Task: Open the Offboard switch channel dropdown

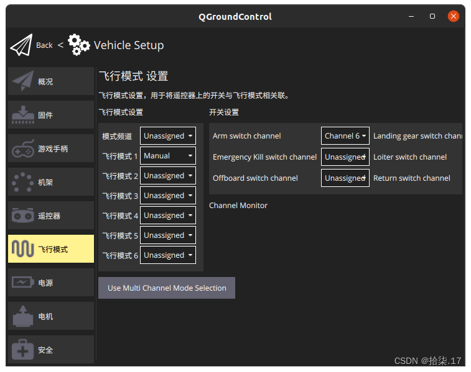Action: click(345, 178)
